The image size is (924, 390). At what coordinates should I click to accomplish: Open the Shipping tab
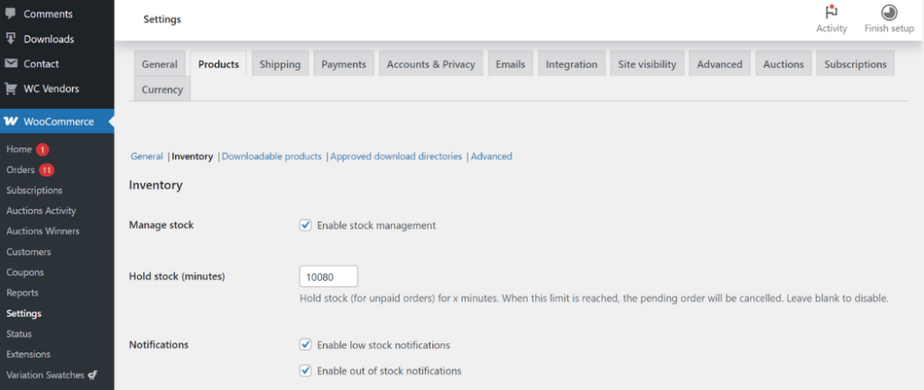click(280, 64)
